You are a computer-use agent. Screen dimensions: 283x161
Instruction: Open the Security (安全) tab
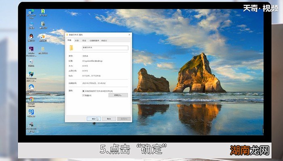[84, 40]
